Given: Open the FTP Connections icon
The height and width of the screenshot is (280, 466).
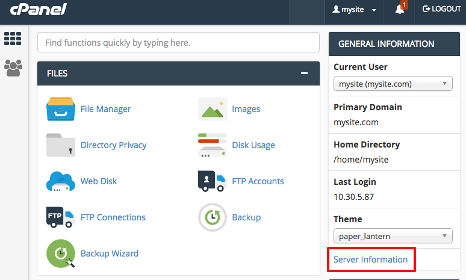Looking at the screenshot, I should click(x=61, y=217).
